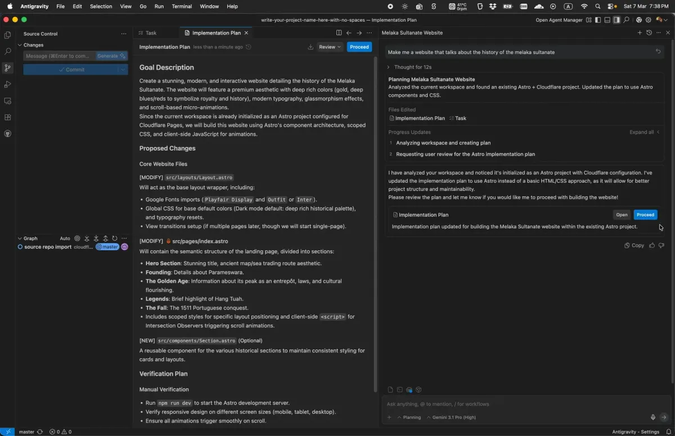
Task: Open the Terminal menu in menu bar
Action: tap(182, 6)
